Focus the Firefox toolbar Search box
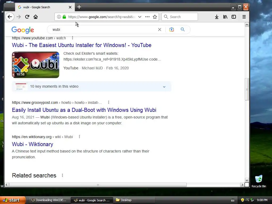This screenshot has width=272, height=204. click(180, 17)
